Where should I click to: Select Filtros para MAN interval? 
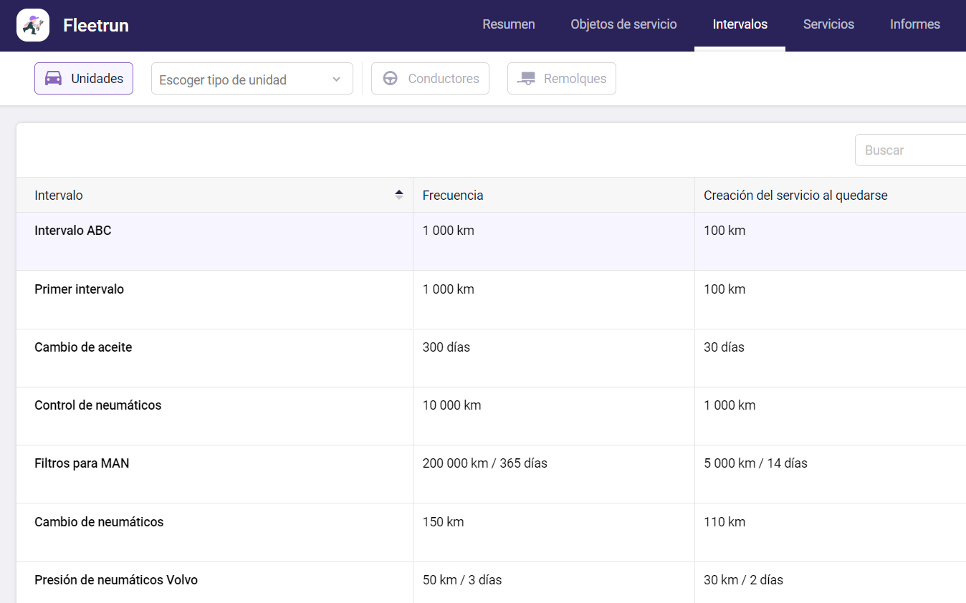coord(82,463)
